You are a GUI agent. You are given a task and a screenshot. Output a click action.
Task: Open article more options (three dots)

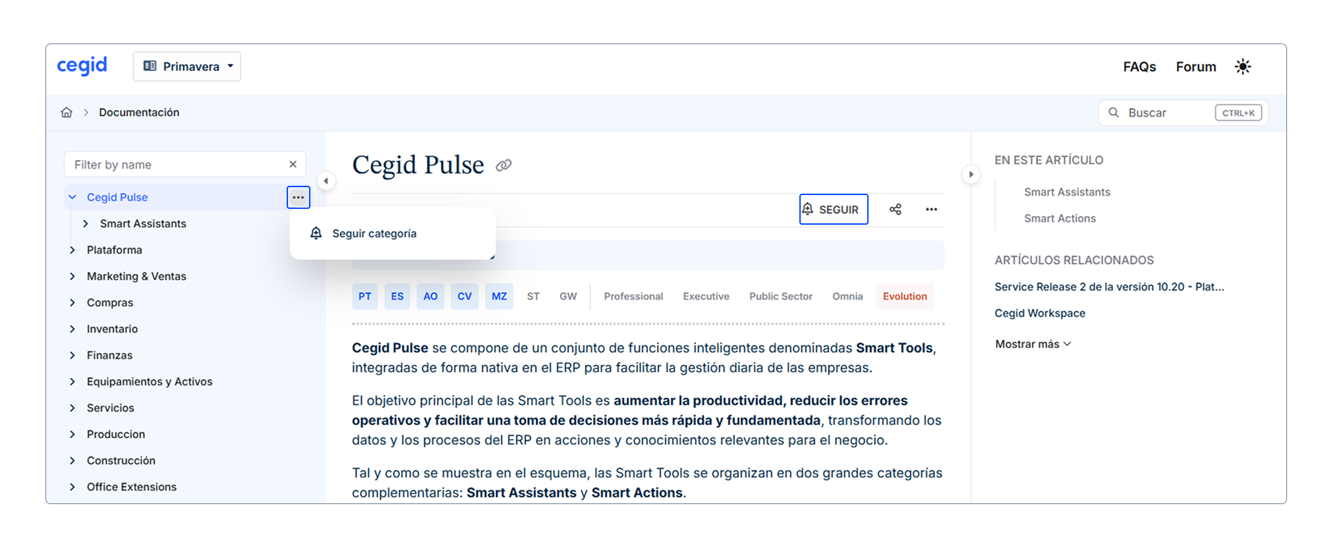click(931, 210)
